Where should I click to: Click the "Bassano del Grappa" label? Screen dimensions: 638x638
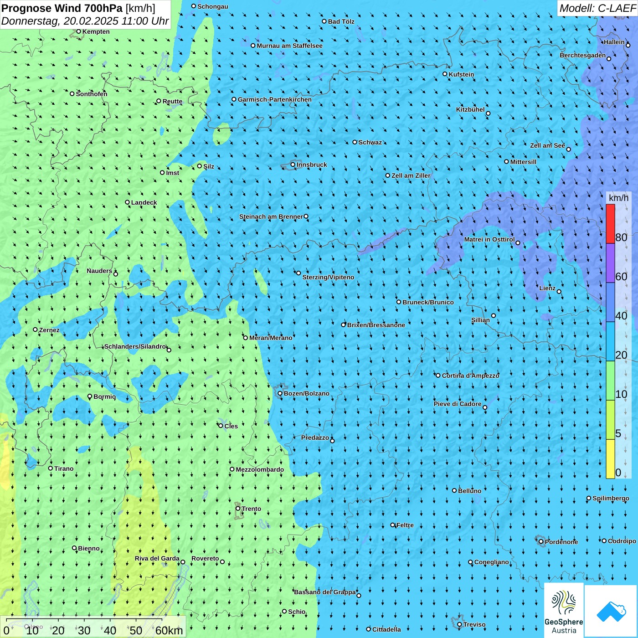(x=325, y=592)
